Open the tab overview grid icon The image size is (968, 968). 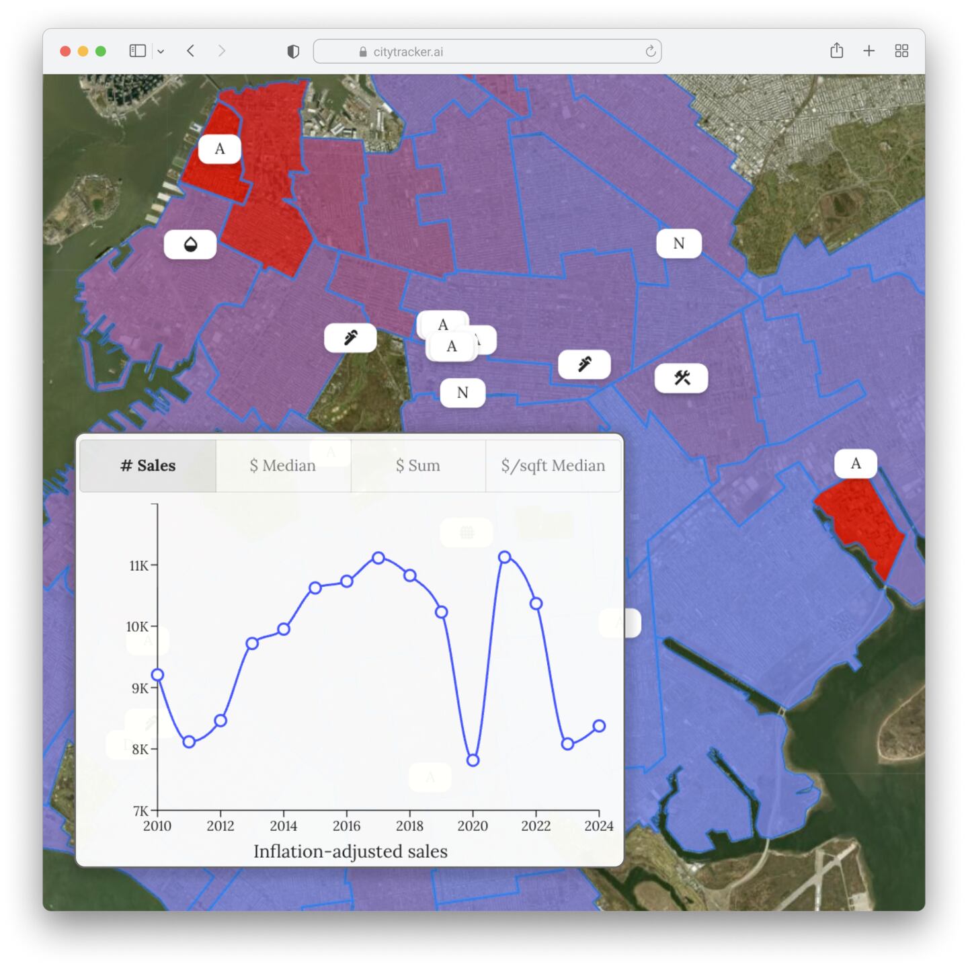pyautogui.click(x=901, y=50)
